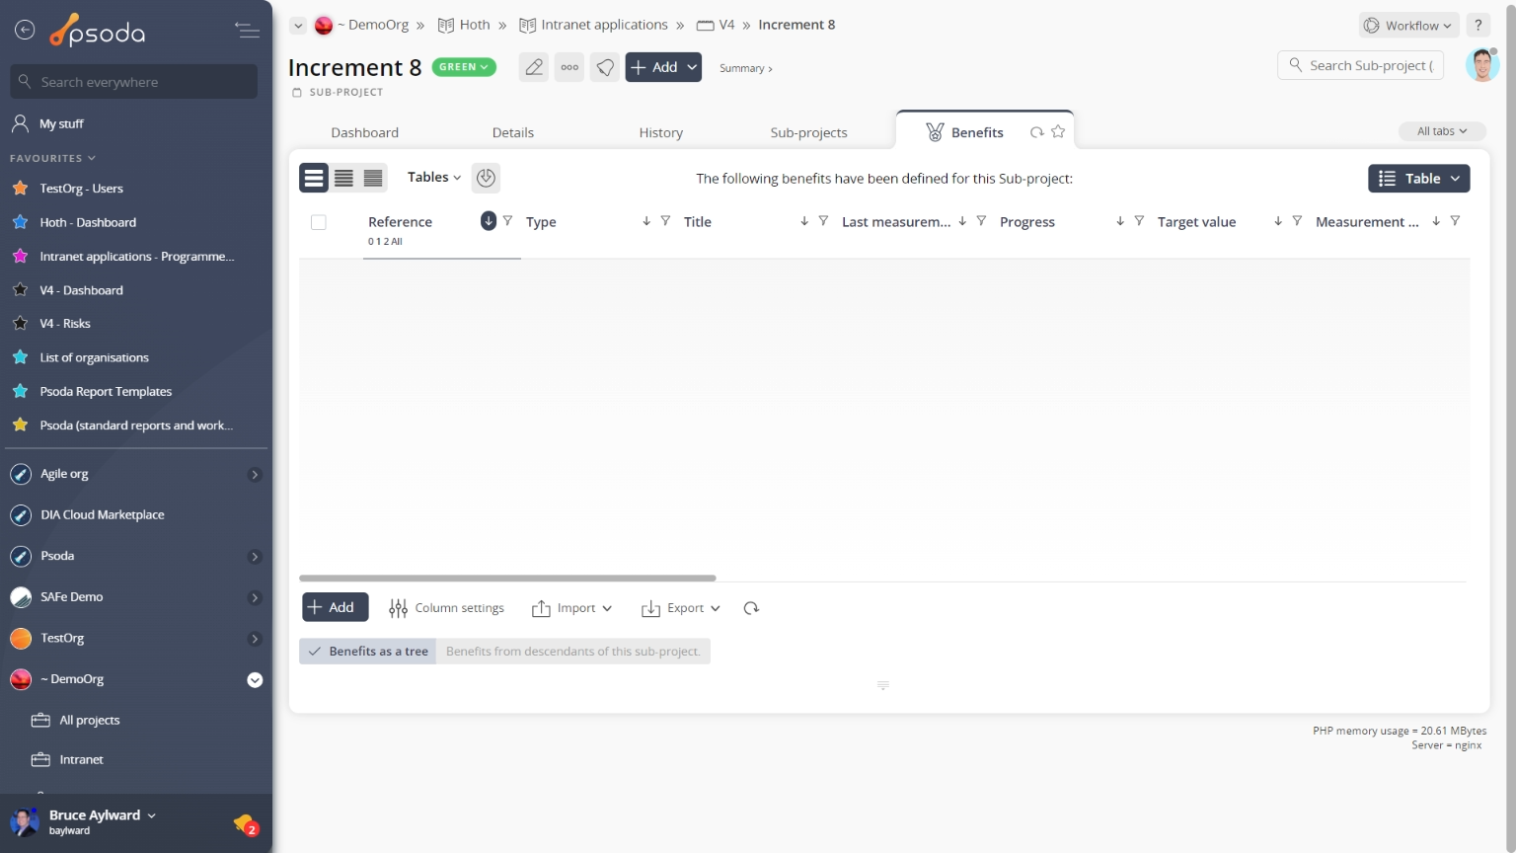This screenshot has height=853, width=1516.
Task: Open the Import dropdown
Action: pyautogui.click(x=572, y=608)
